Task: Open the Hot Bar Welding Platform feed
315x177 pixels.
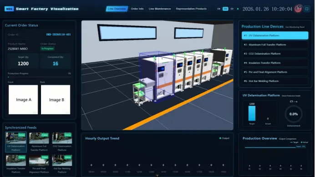Action: pos(62,164)
